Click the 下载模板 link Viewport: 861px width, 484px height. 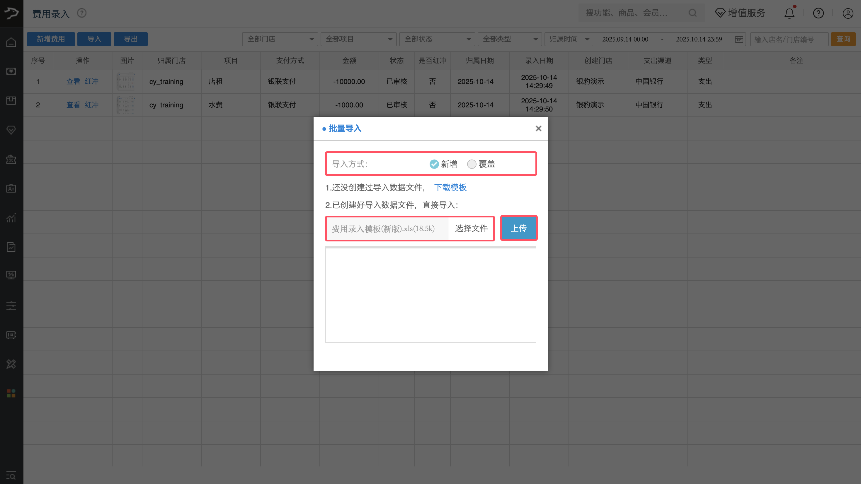click(x=450, y=188)
